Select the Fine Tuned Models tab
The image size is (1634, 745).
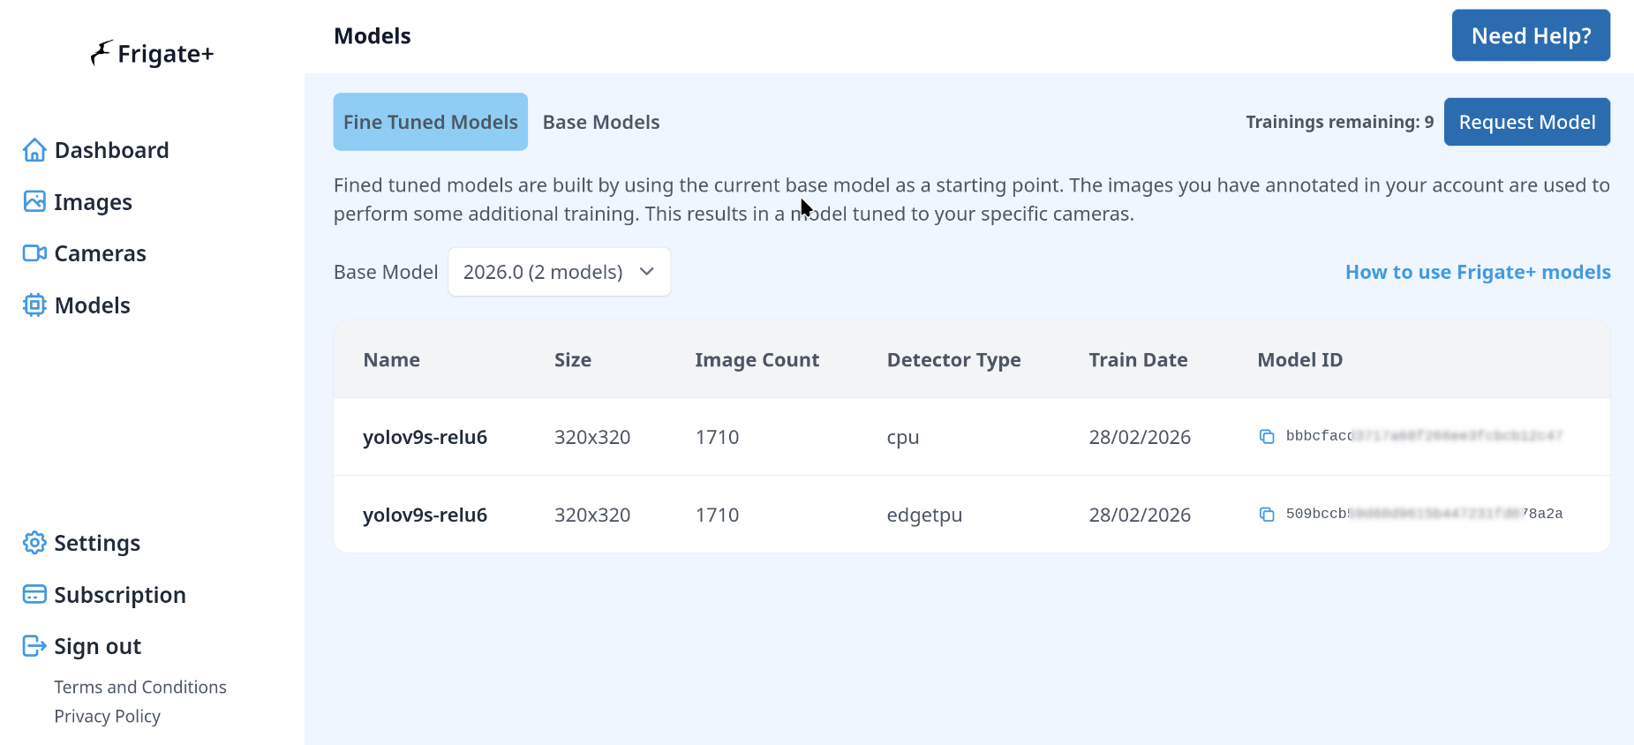[x=430, y=122]
